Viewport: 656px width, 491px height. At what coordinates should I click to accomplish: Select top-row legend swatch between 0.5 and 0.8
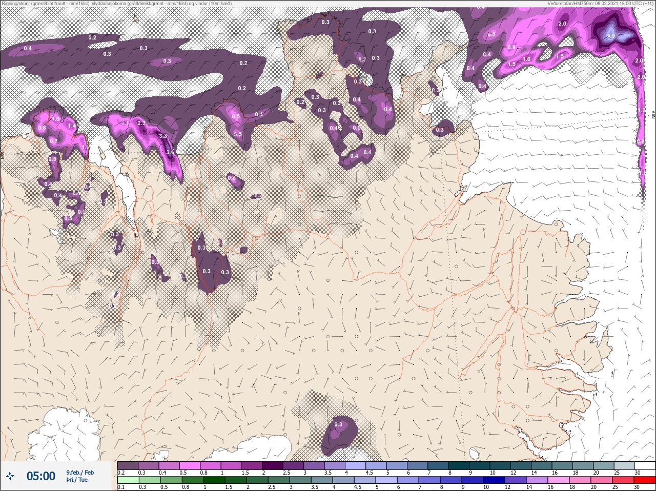pos(190,466)
